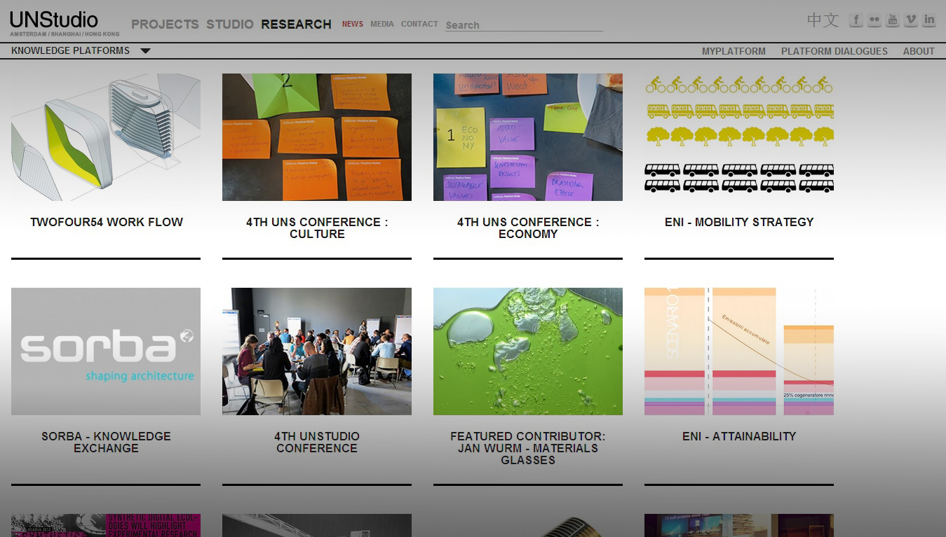
Task: Open the PROJECTS menu
Action: pos(164,23)
